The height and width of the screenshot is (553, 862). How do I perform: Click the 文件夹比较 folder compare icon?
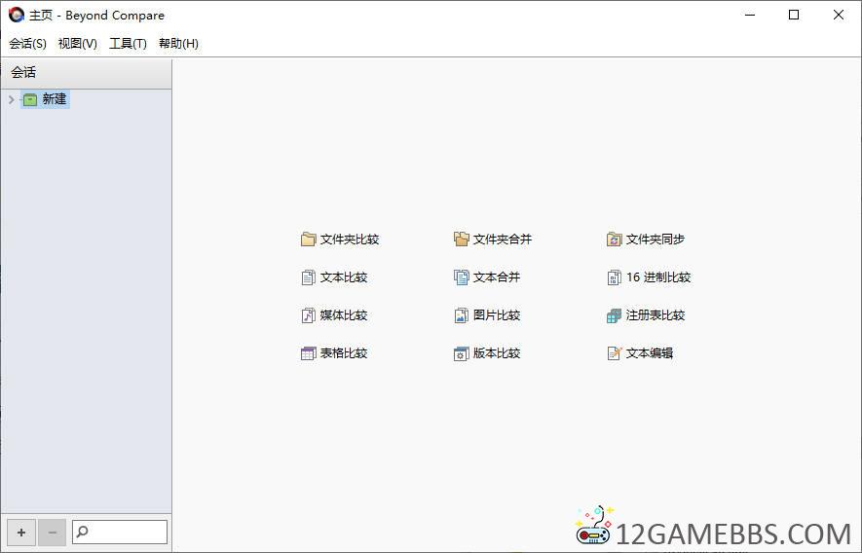point(309,240)
